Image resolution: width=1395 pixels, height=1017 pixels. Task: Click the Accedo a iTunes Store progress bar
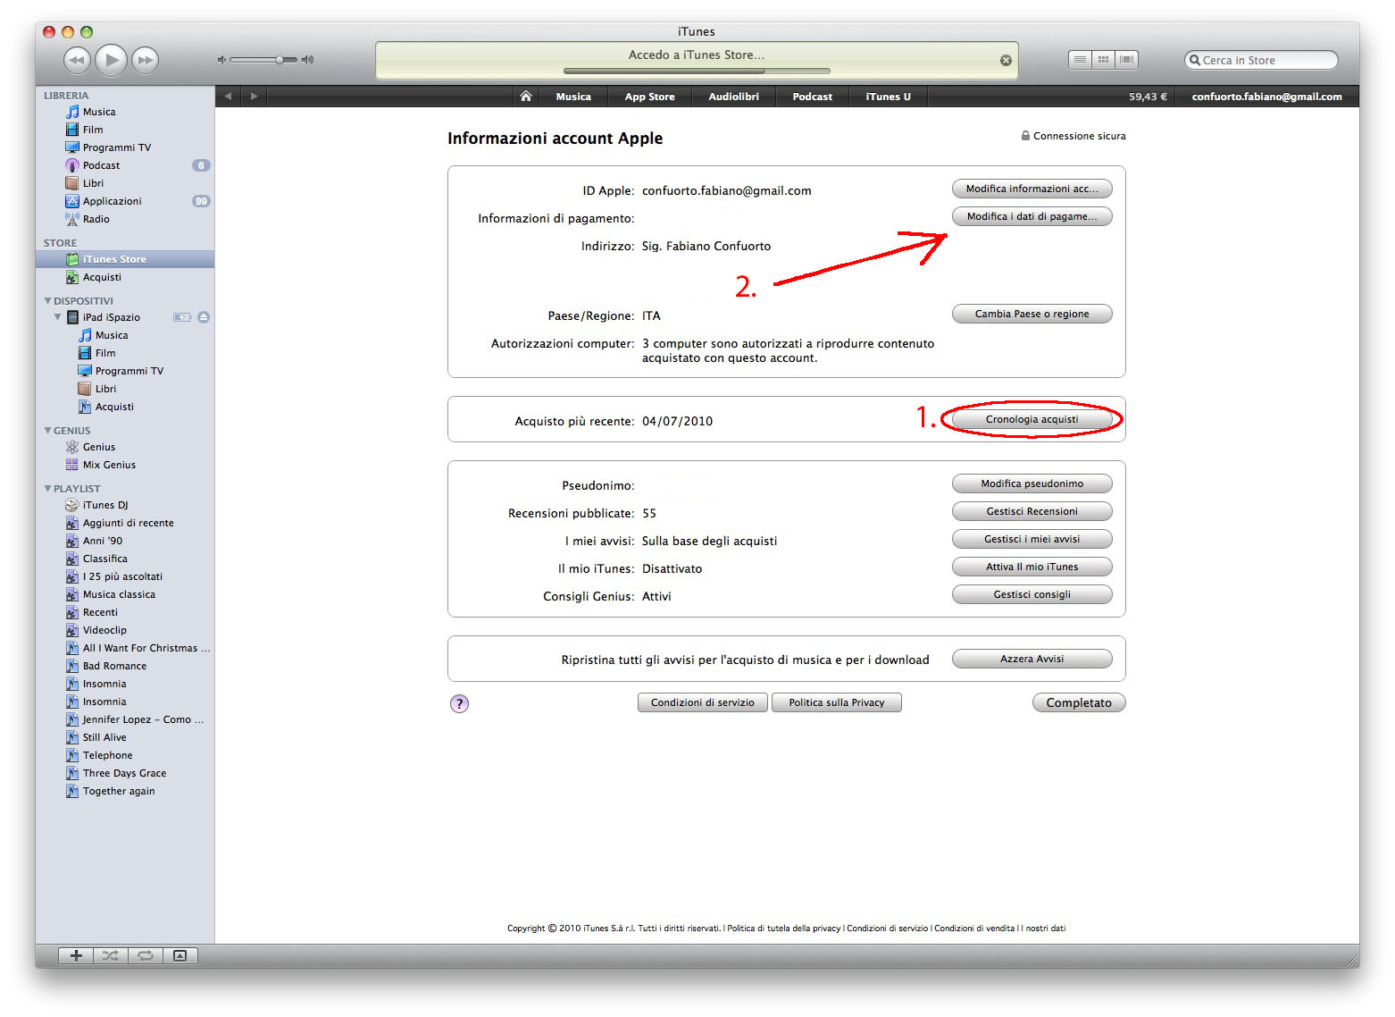pos(697,71)
